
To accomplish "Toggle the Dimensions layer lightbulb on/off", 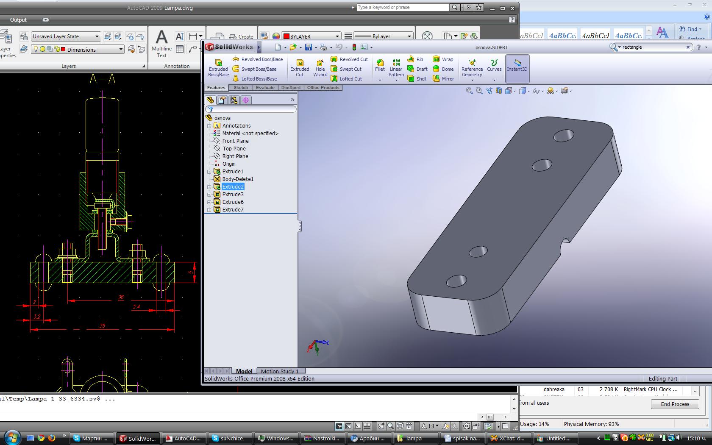I will click(36, 50).
